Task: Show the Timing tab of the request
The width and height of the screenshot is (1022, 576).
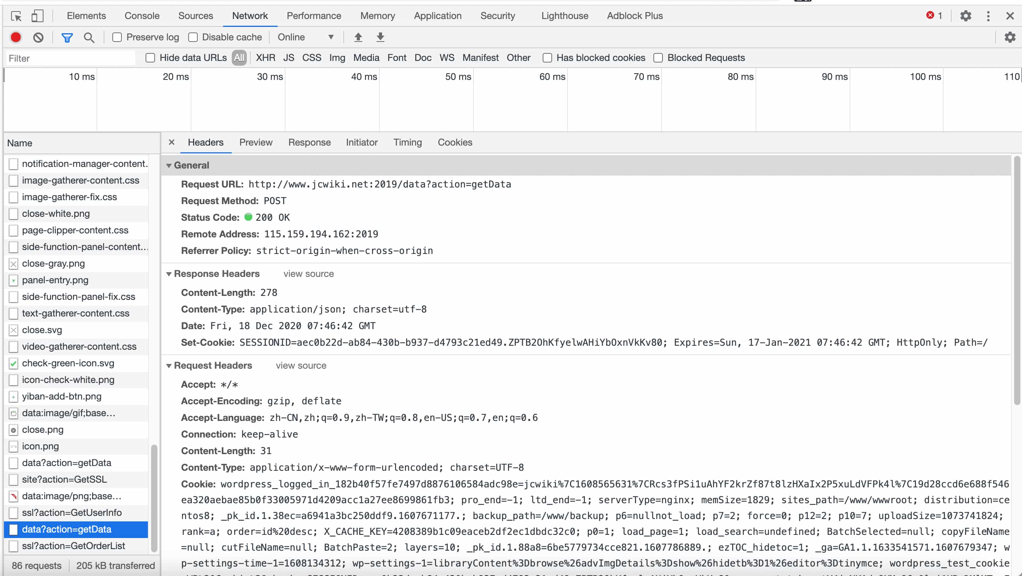Action: point(407,142)
